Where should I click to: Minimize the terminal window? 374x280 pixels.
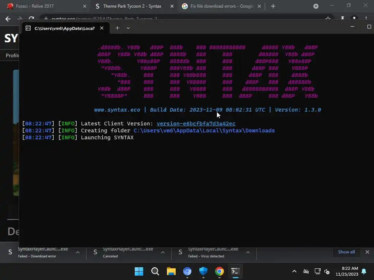[352, 27]
